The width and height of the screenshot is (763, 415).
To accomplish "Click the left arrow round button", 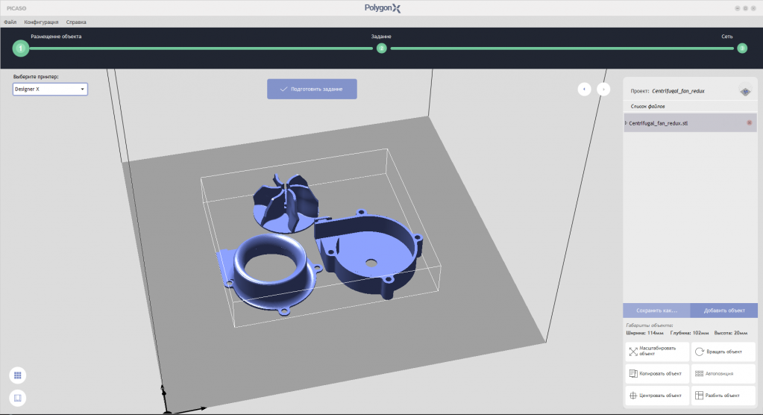I will pos(585,89).
